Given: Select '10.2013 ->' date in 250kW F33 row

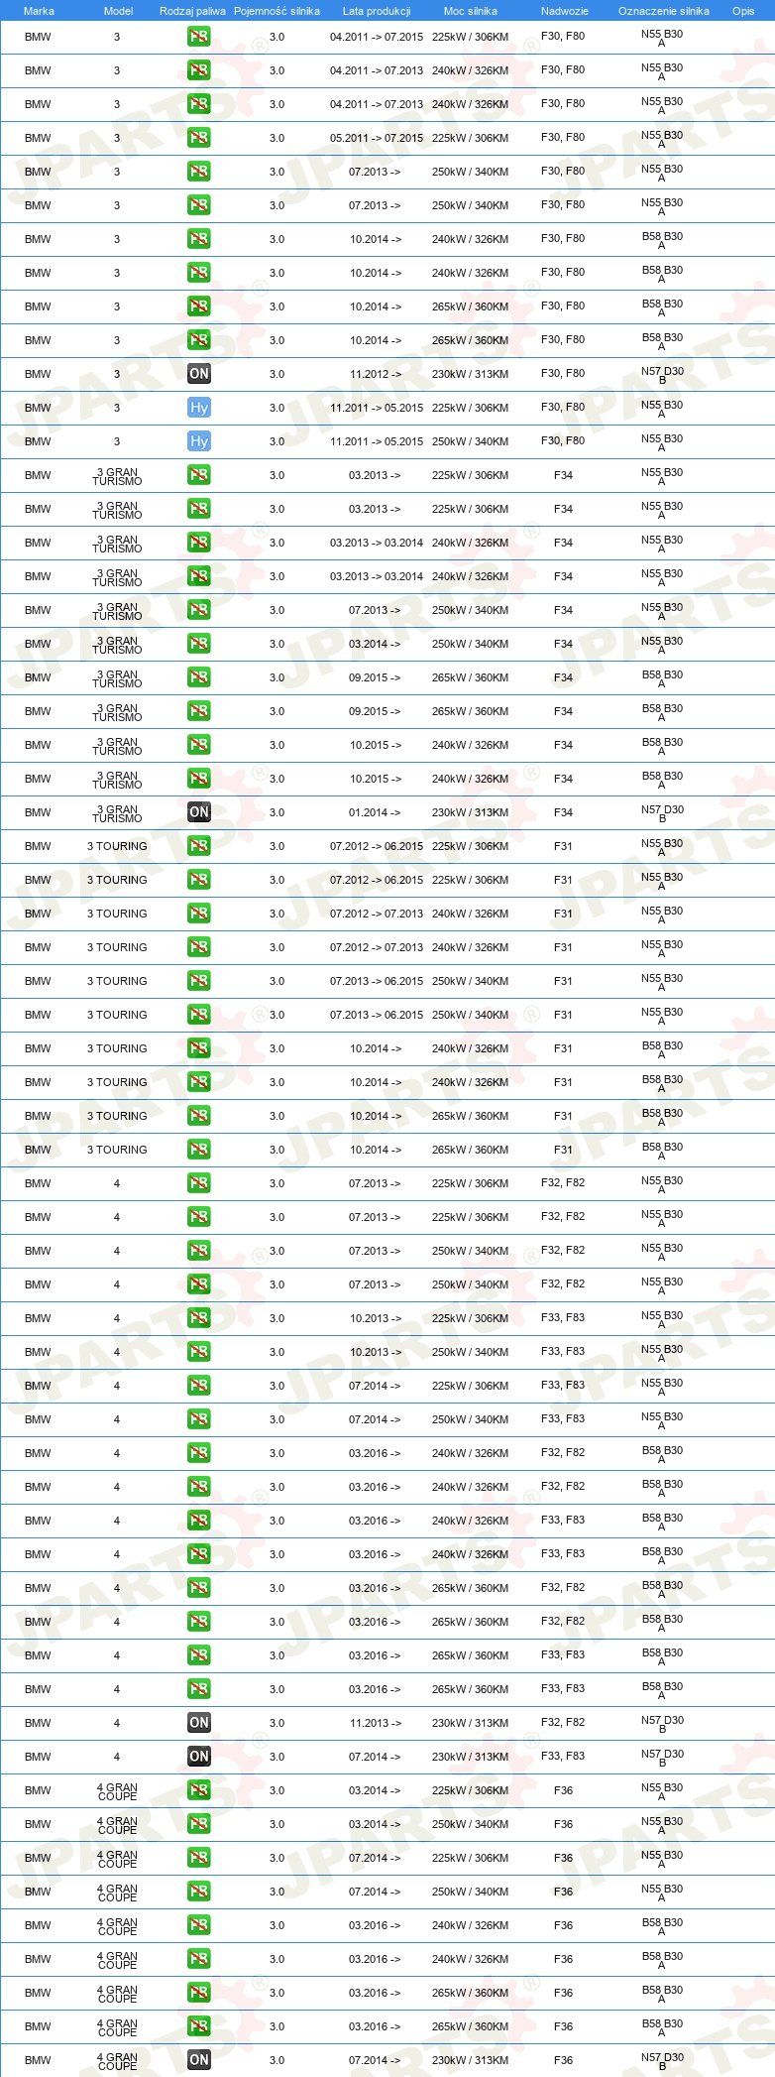Looking at the screenshot, I should point(376,1352).
